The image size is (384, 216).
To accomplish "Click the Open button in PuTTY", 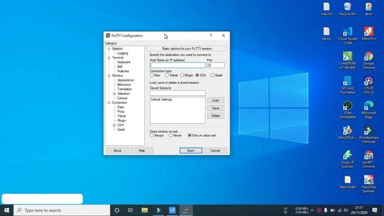I will click(191, 151).
